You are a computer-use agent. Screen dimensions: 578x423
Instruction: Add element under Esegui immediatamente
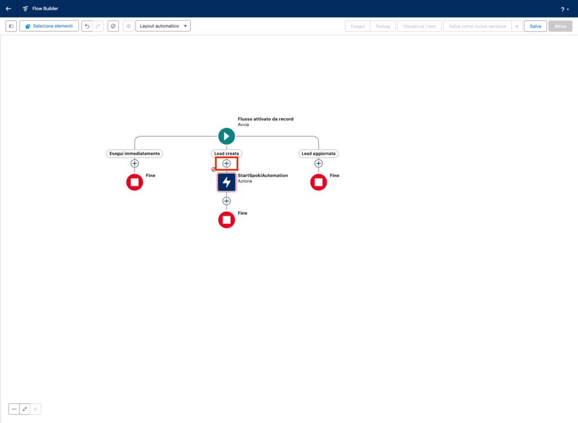[134, 163]
